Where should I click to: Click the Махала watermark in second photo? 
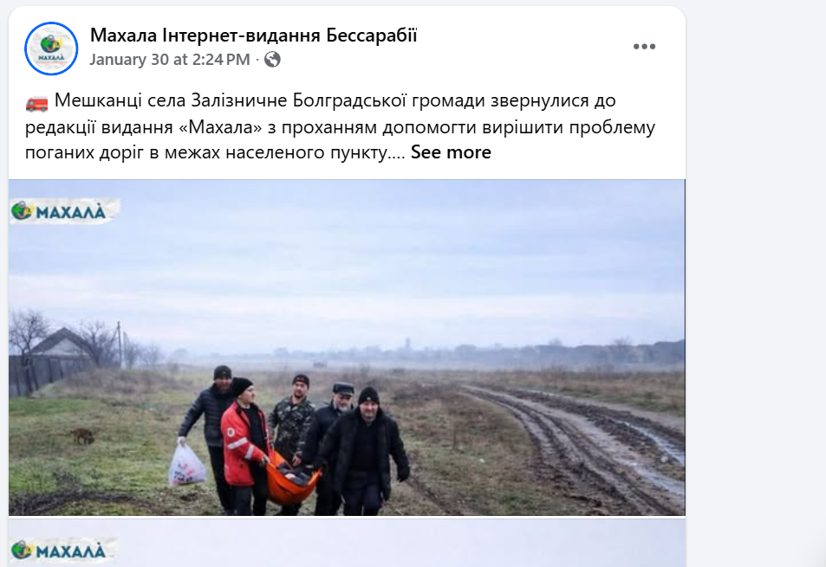(62, 551)
